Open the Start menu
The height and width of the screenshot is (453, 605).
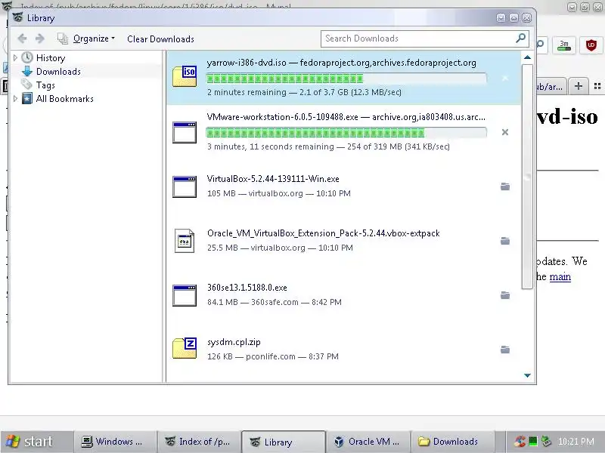pyautogui.click(x=36, y=442)
